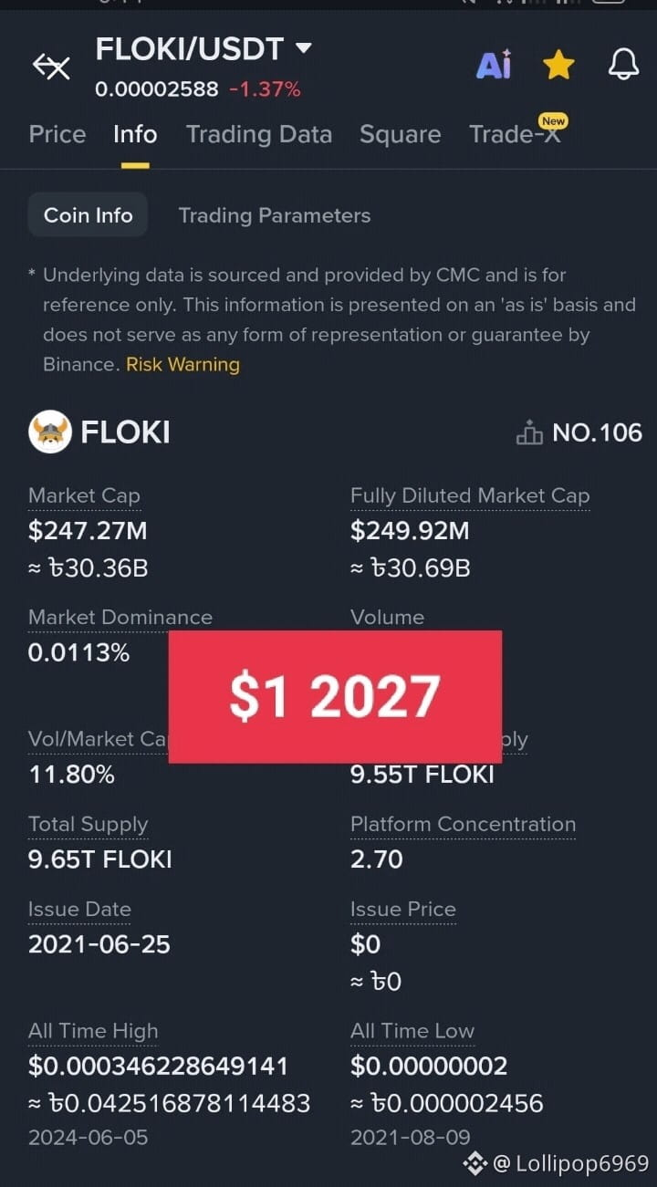Tap the back arrow icon
657x1187 pixels.
[51, 66]
